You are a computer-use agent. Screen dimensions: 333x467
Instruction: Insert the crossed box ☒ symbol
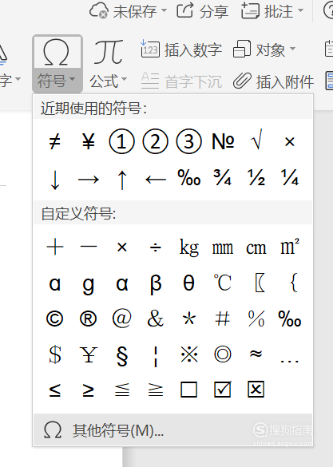256,389
